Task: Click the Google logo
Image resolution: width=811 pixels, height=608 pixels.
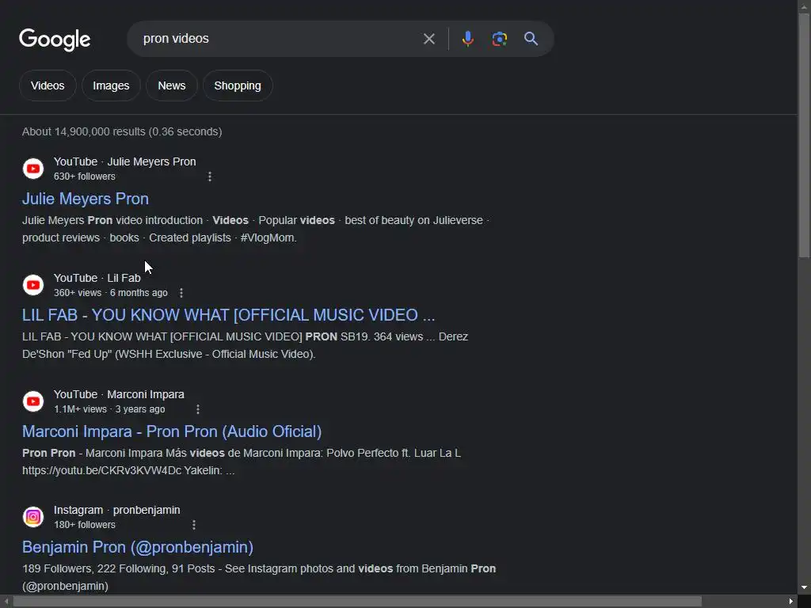Action: pyautogui.click(x=55, y=40)
